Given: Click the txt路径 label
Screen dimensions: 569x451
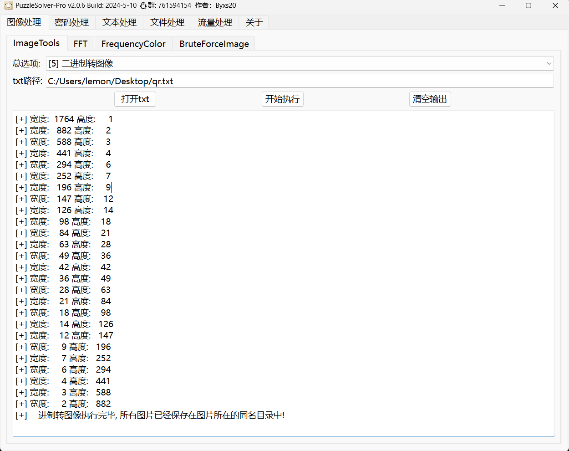Looking at the screenshot, I should click(27, 81).
